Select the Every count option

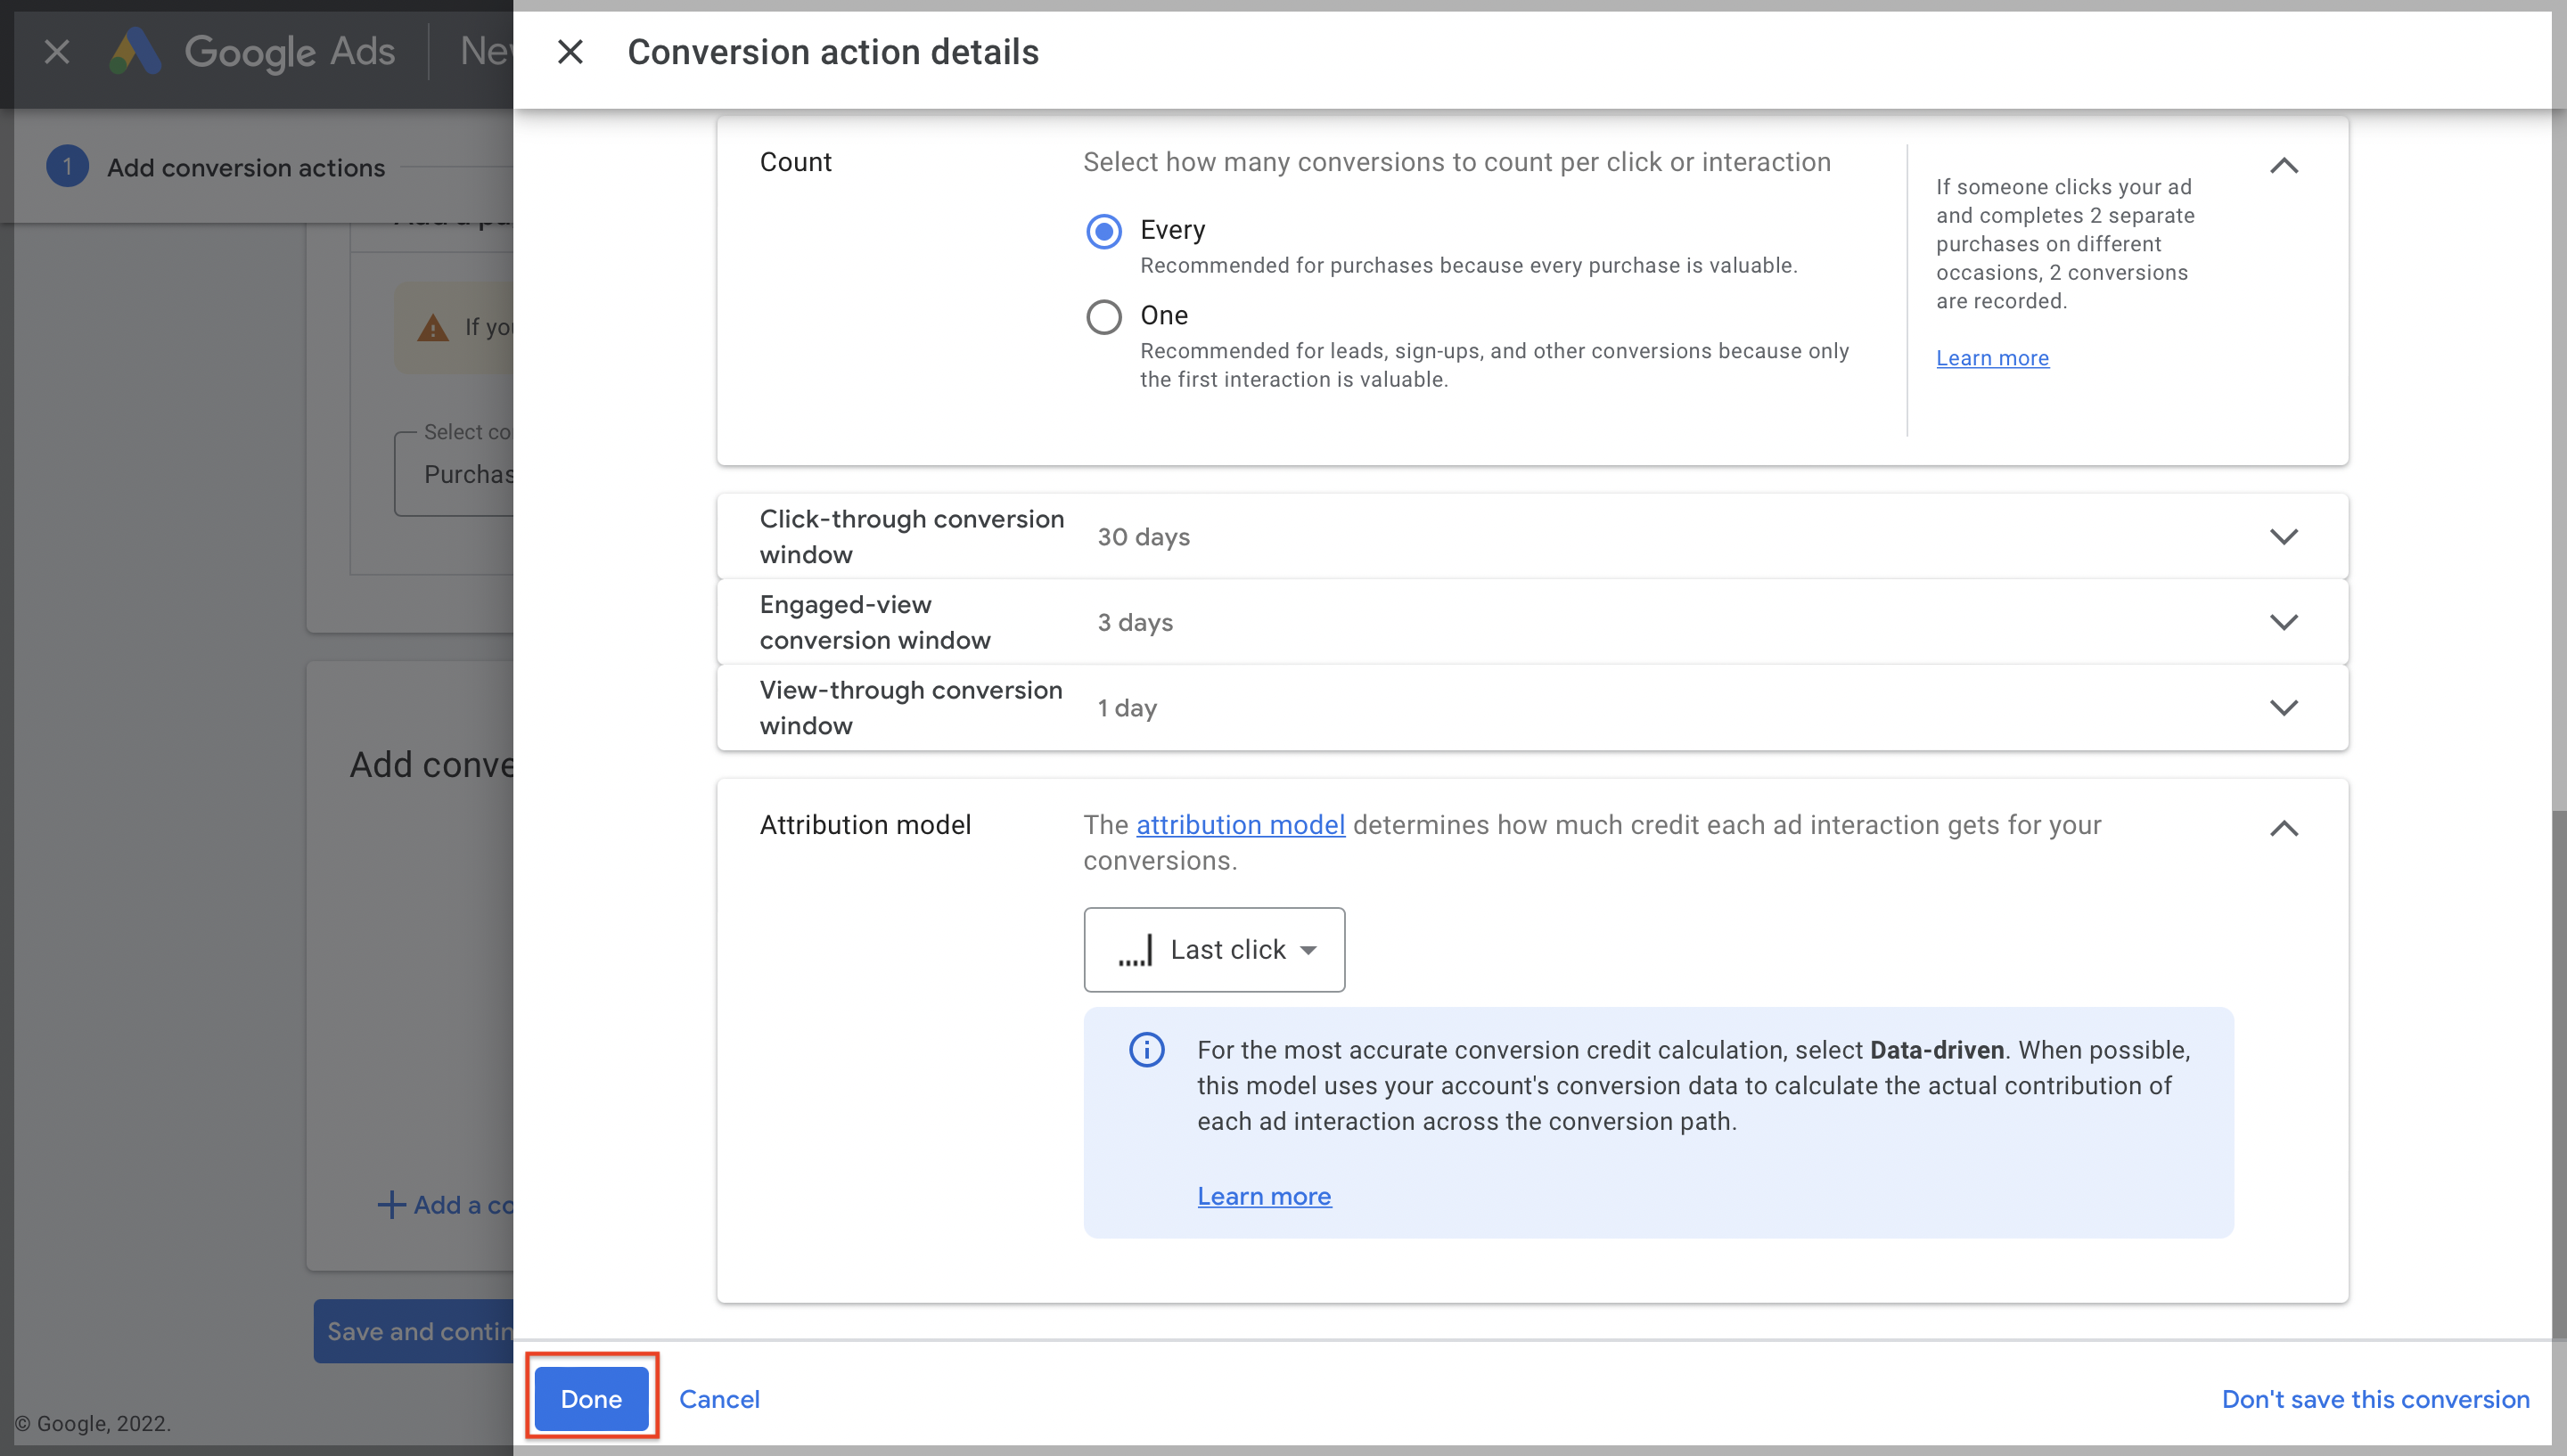tap(1104, 231)
